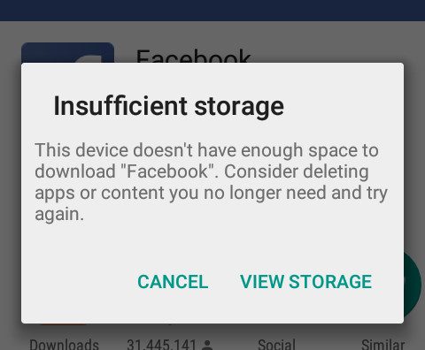This screenshot has height=350, width=425.
Task: Open the Social category label
Action: click(x=276, y=344)
